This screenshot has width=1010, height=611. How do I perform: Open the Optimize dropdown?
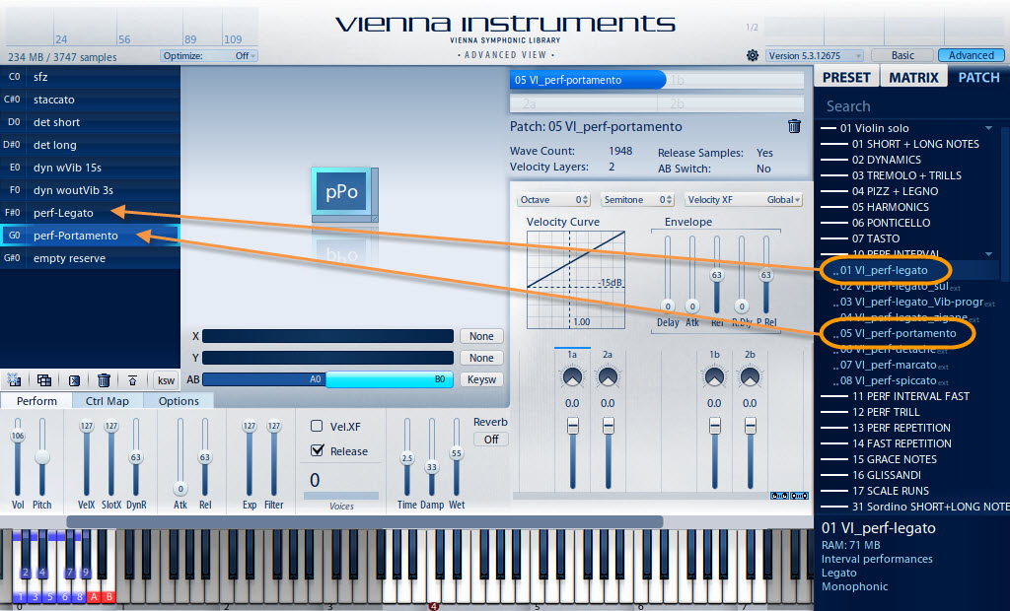tap(209, 56)
